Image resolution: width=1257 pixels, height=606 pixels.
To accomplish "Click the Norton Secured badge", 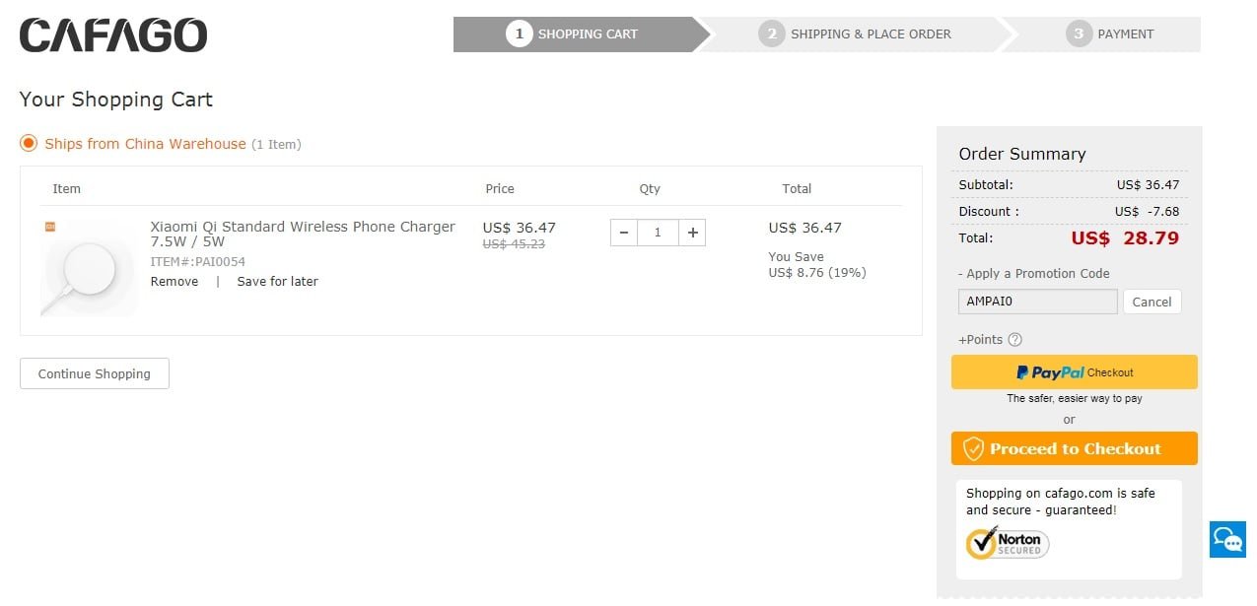I will click(x=1008, y=543).
